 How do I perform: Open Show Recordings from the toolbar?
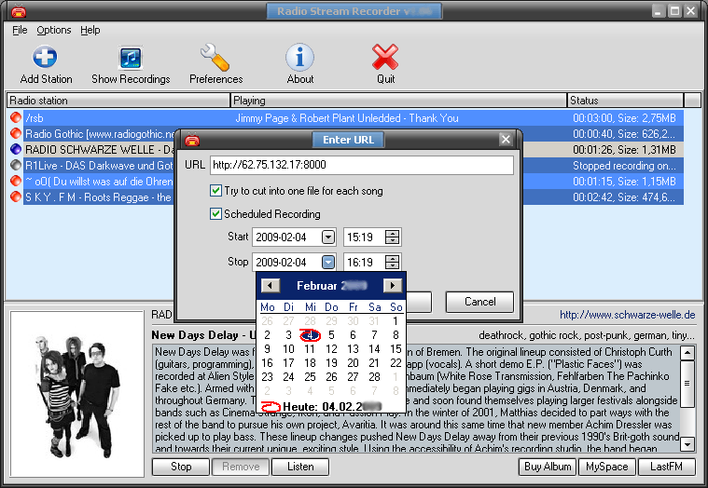(131, 58)
